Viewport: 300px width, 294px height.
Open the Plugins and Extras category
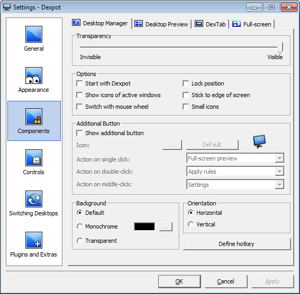(x=34, y=245)
